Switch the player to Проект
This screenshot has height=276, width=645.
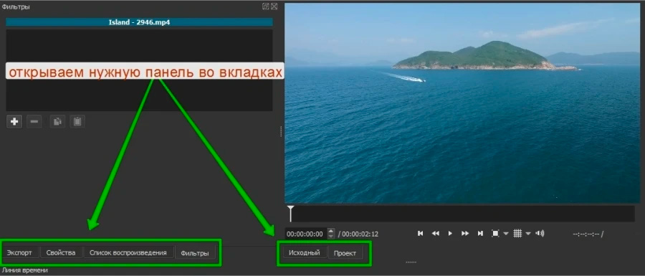(x=345, y=253)
